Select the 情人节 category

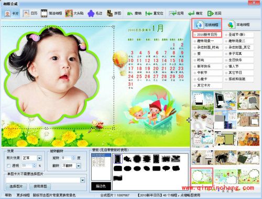(x=239, y=66)
